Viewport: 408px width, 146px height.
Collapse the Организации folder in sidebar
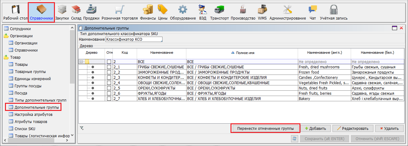coord(6,36)
